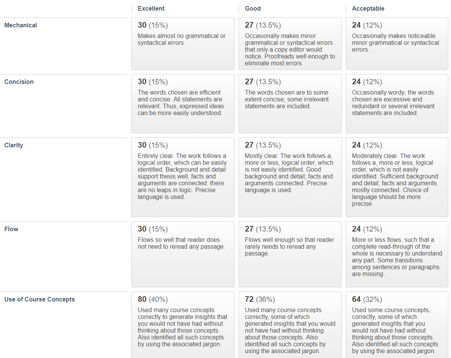The width and height of the screenshot is (451, 358).
Task: Choose Concision Excellent rating cell
Action: point(183,104)
